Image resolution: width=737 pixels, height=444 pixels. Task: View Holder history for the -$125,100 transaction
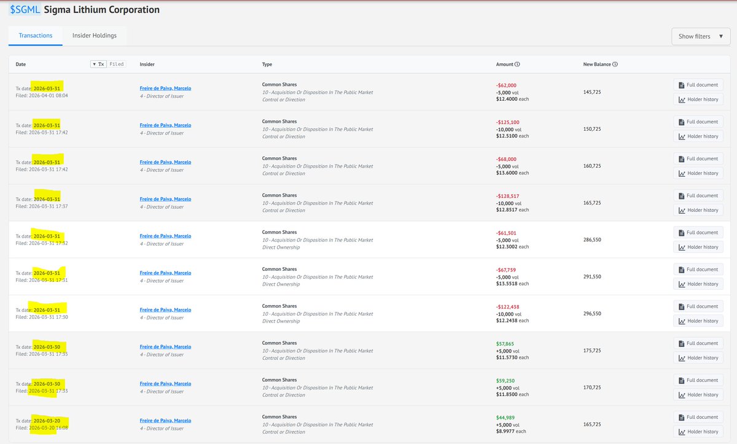(698, 136)
